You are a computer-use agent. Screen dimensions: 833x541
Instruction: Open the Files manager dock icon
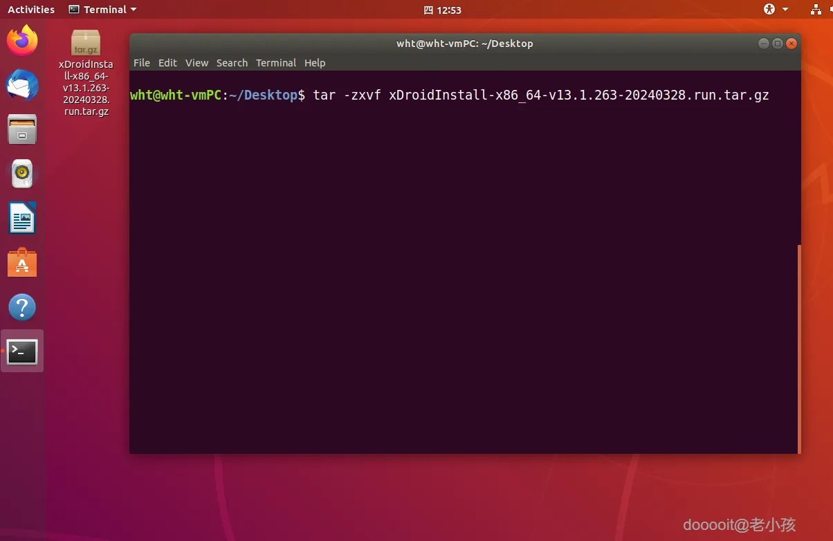22,129
